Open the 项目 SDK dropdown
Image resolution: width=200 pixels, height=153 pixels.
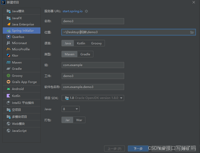(93, 98)
